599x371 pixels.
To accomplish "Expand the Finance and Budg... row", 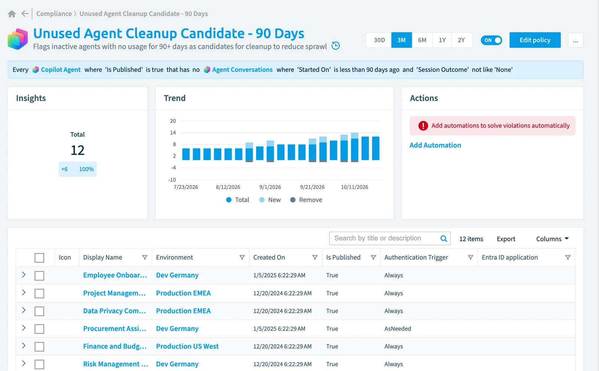I will [24, 346].
